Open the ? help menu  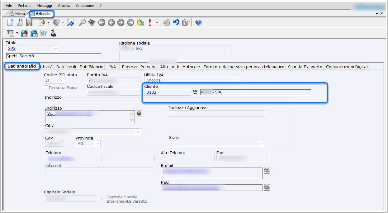(x=101, y=6)
